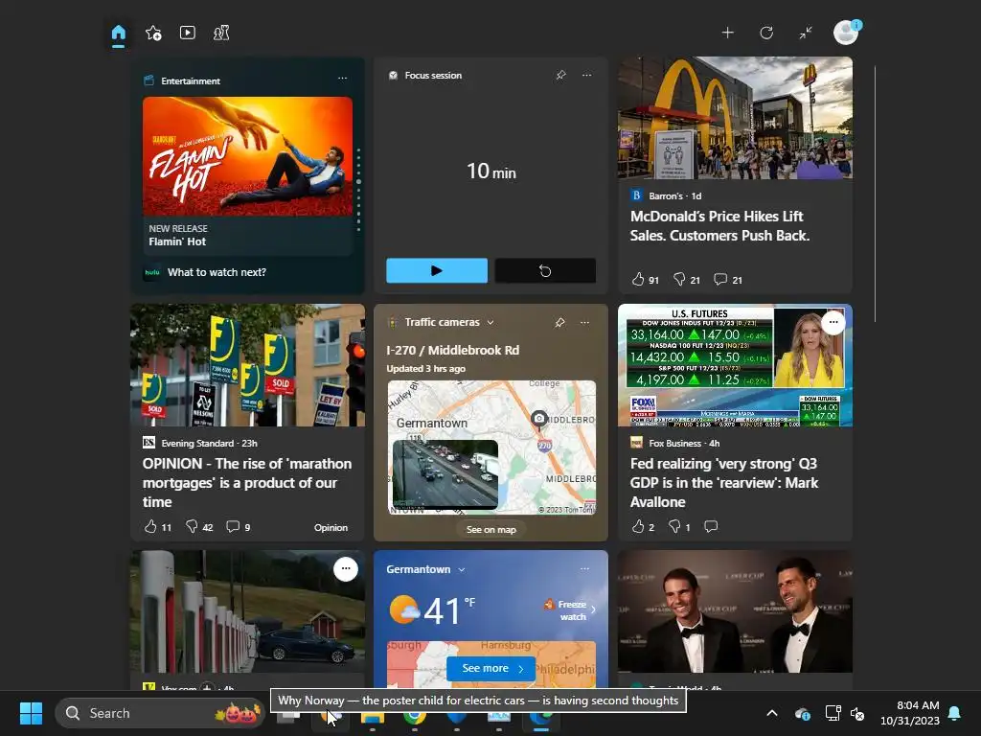Viewport: 981px width, 736px height.
Task: Open the notifications bell icon
Action: click(954, 713)
